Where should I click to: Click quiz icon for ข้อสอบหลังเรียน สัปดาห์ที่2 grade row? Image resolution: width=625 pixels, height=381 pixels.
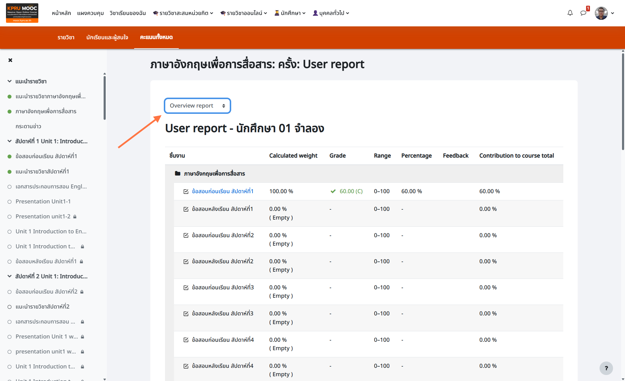click(x=186, y=261)
